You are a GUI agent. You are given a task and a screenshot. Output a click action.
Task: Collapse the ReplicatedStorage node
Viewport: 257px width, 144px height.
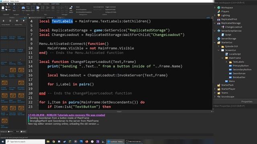point(215,23)
